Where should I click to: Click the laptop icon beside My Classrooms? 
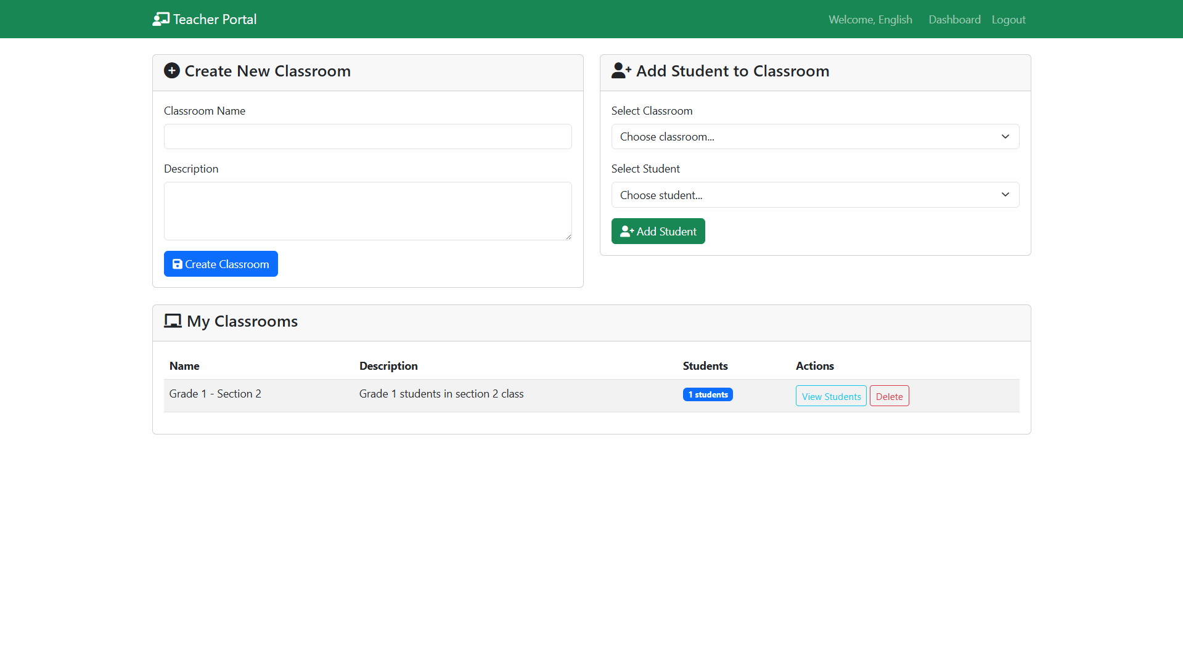coord(173,321)
